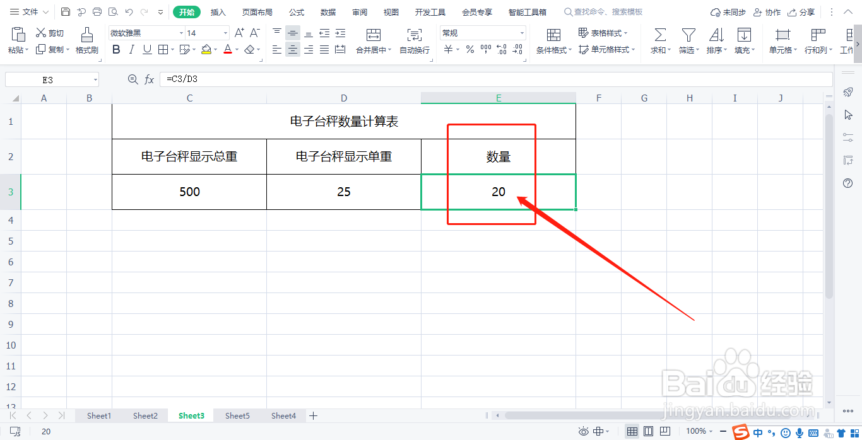
Task: Click the fx insert function icon
Action: click(x=150, y=79)
